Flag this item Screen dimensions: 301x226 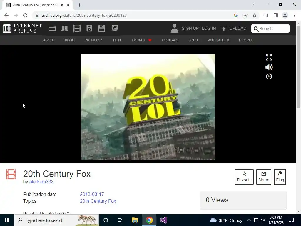click(280, 177)
